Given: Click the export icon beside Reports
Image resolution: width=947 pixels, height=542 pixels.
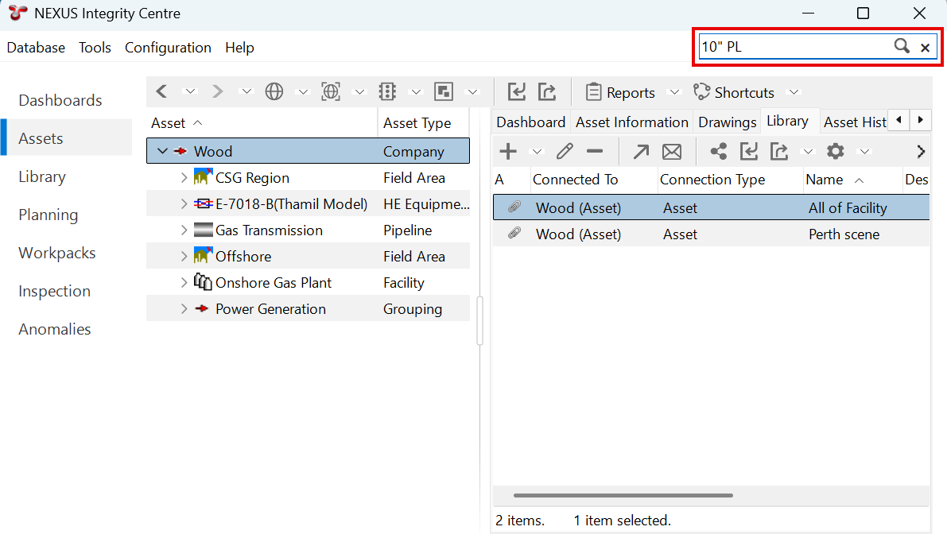Looking at the screenshot, I should click(x=546, y=91).
